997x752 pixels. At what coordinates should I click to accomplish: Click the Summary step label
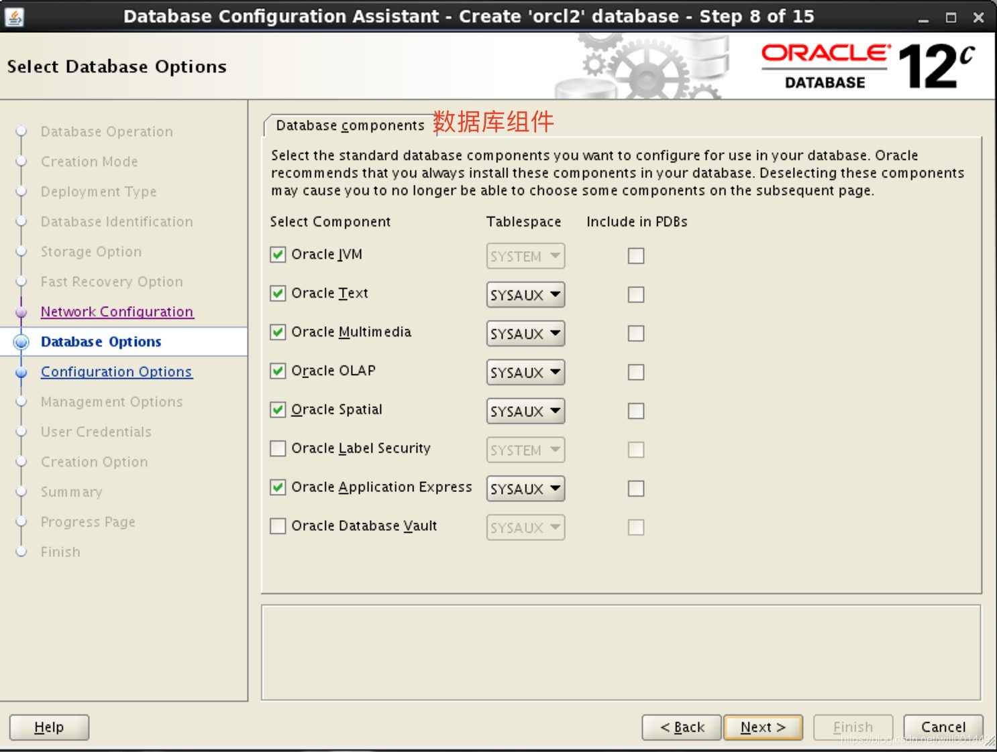71,492
